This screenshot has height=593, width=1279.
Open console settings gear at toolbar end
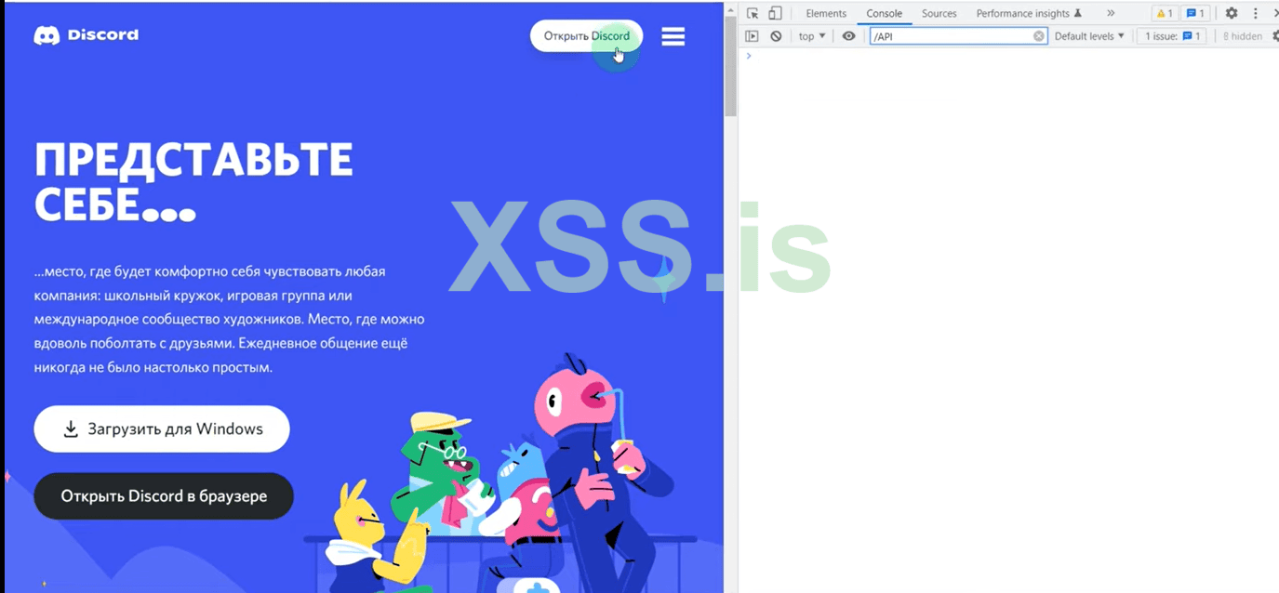point(1275,36)
